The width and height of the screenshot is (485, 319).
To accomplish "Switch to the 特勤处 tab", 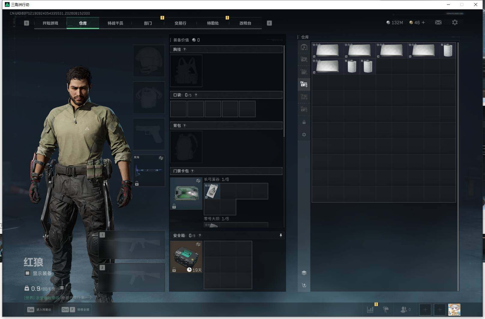I will (213, 23).
